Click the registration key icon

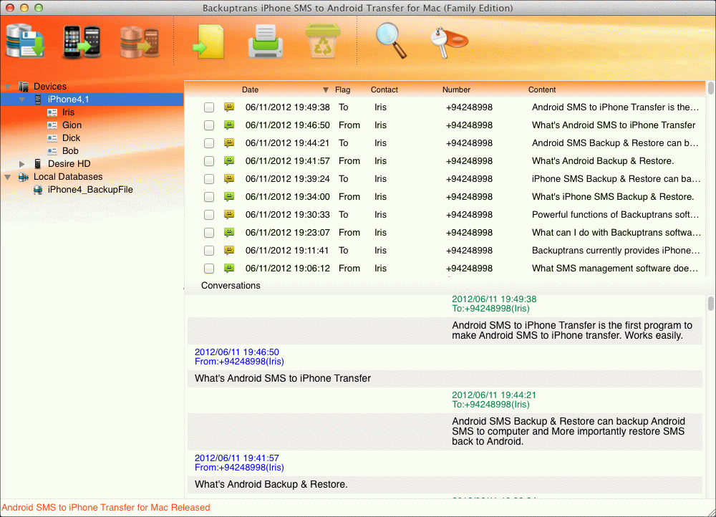tap(447, 42)
